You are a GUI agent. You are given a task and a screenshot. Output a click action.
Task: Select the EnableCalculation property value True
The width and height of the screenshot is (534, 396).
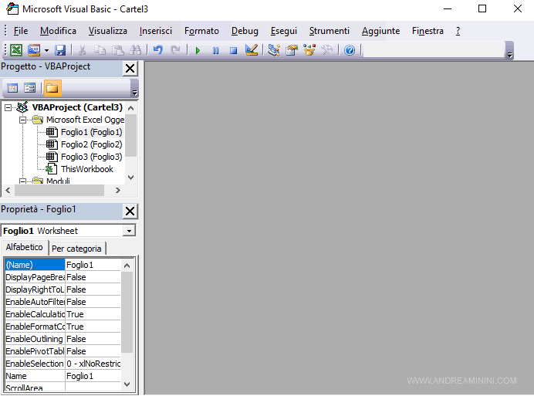tap(93, 314)
